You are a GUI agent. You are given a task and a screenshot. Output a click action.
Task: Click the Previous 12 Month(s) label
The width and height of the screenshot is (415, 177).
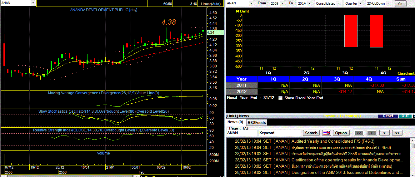(342, 116)
